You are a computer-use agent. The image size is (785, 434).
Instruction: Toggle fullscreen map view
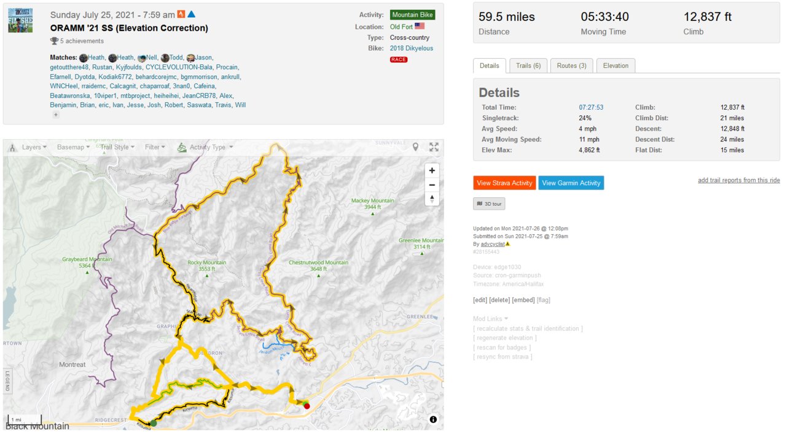(434, 147)
